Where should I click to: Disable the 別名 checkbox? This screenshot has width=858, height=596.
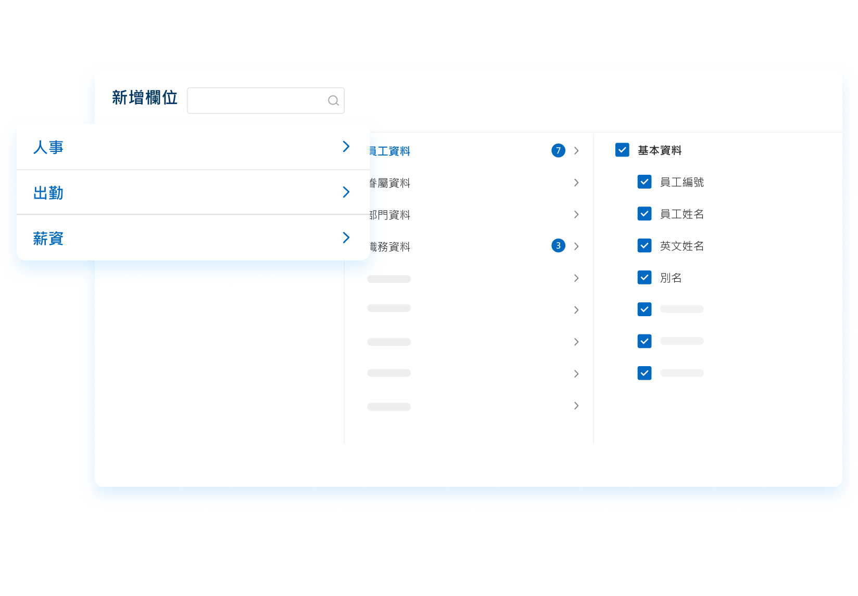tap(644, 277)
